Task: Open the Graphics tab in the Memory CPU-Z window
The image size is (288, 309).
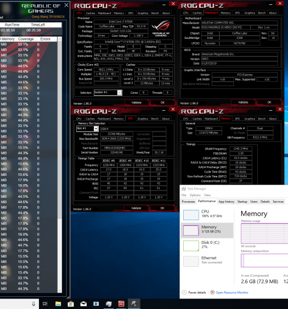Action: pyautogui.click(x=250, y=119)
